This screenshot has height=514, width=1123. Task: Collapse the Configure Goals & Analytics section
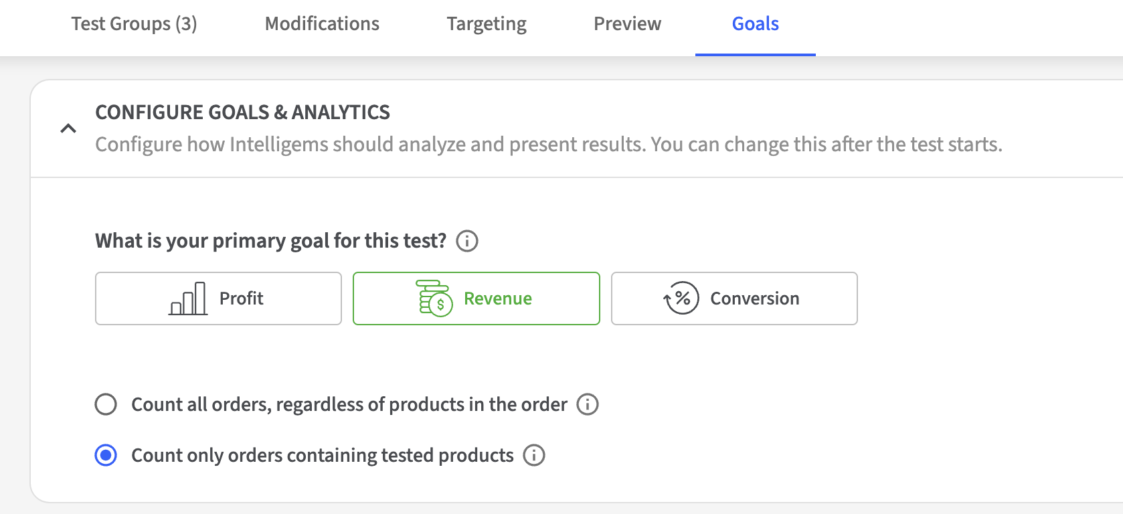coord(68,128)
